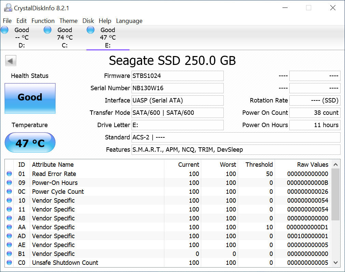Image resolution: width=345 pixels, height=272 pixels.
Task: Open the Edit menu
Action: (x=22, y=21)
